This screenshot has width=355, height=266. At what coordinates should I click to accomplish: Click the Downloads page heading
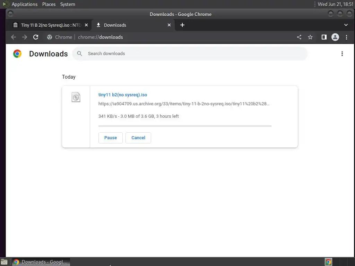(x=49, y=54)
